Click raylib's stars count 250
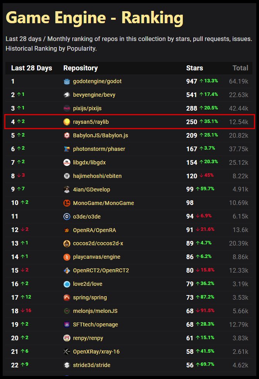Screen dimensions: 259x379 [x=192, y=122]
